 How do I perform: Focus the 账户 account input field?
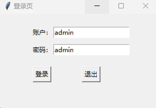click(91, 32)
